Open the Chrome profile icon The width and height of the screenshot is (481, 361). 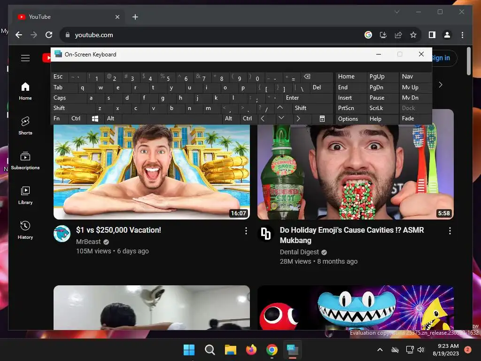(447, 35)
